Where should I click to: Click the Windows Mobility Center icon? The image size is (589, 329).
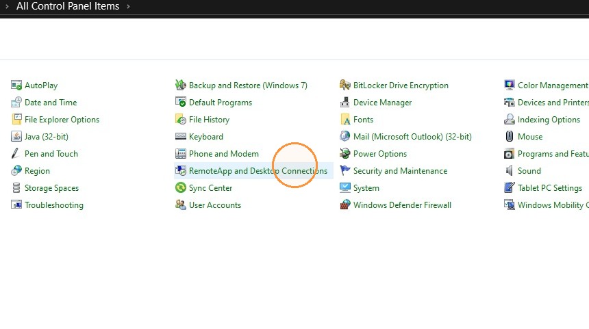click(x=510, y=205)
